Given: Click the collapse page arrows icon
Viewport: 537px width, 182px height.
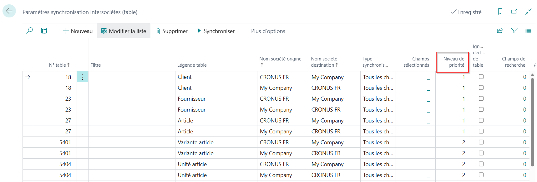Looking at the screenshot, I should [x=528, y=12].
